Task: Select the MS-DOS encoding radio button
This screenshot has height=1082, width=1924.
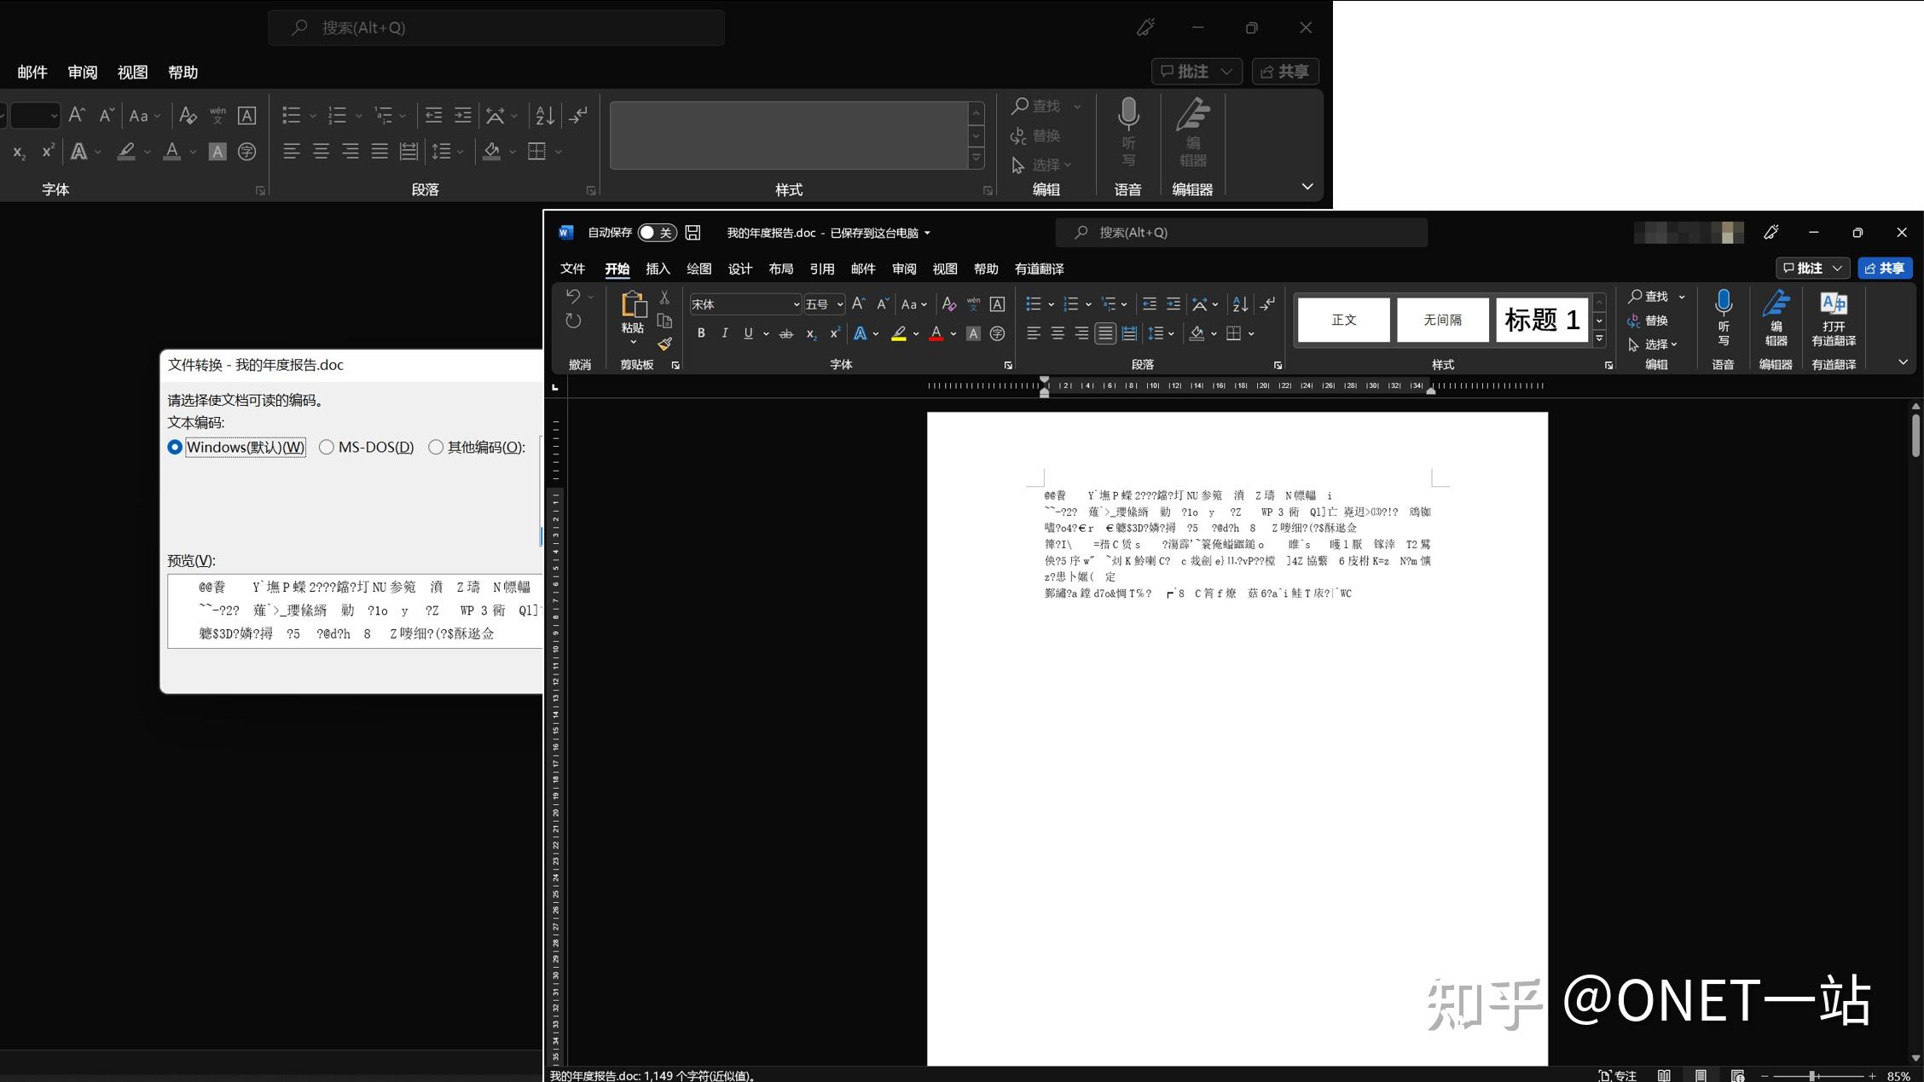Action: [x=327, y=447]
